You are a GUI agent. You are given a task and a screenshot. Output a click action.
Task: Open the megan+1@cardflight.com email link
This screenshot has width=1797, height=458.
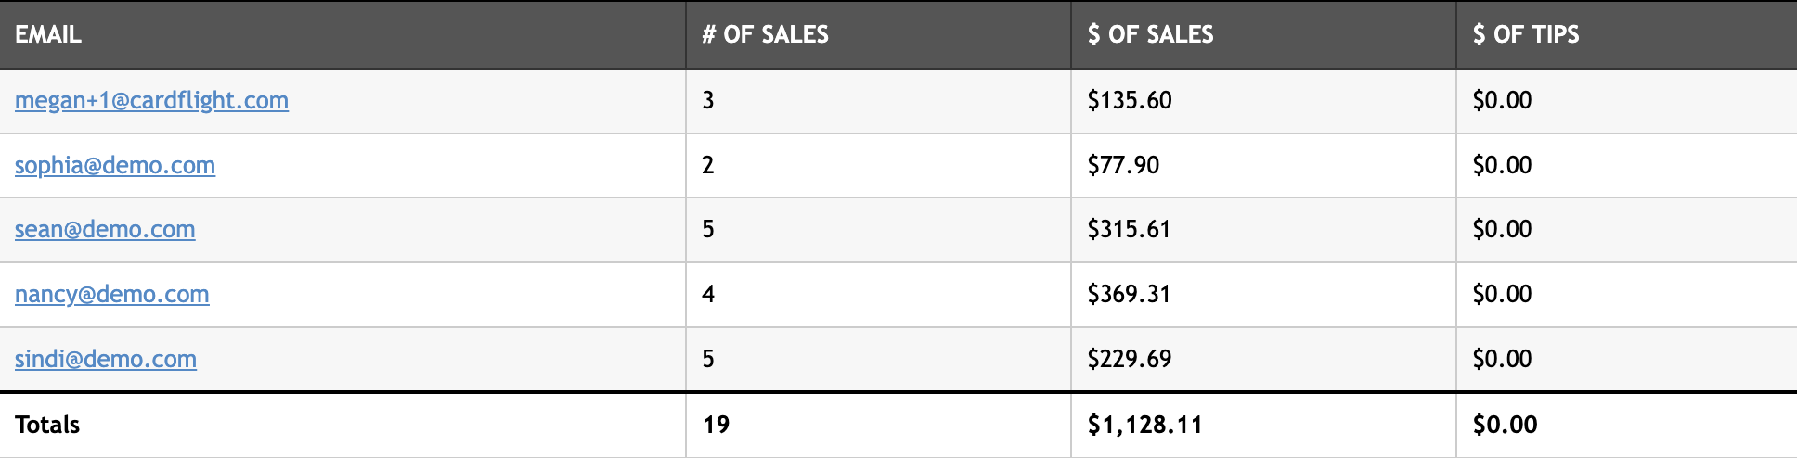(151, 100)
